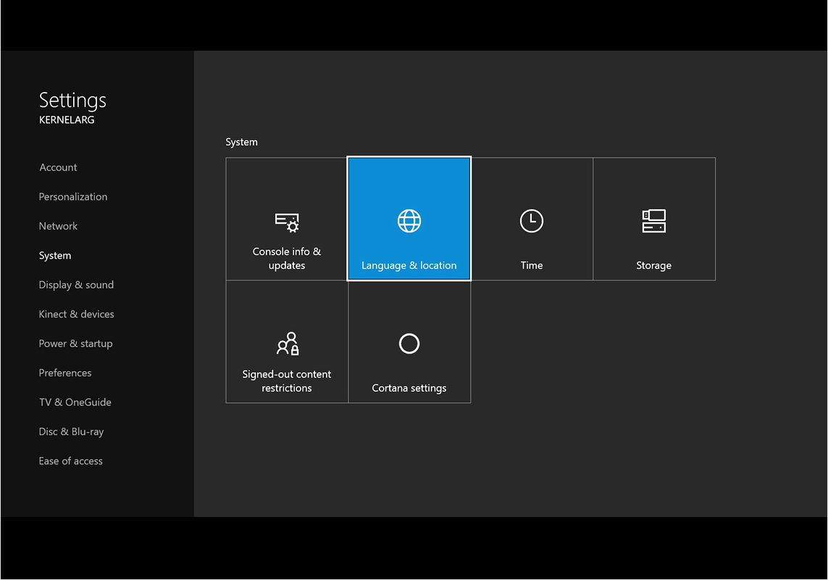The width and height of the screenshot is (828, 580).
Task: Click the Settings page heading
Action: pyautogui.click(x=72, y=100)
